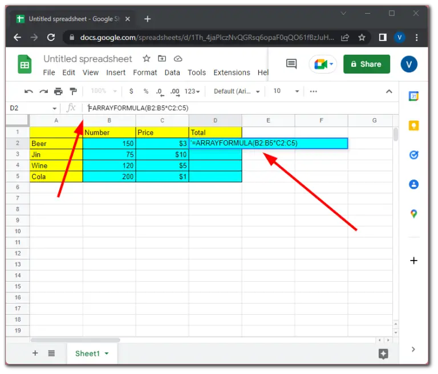438x374 pixels.
Task: Open the Default (Ari...) font dropdown
Action: click(237, 92)
